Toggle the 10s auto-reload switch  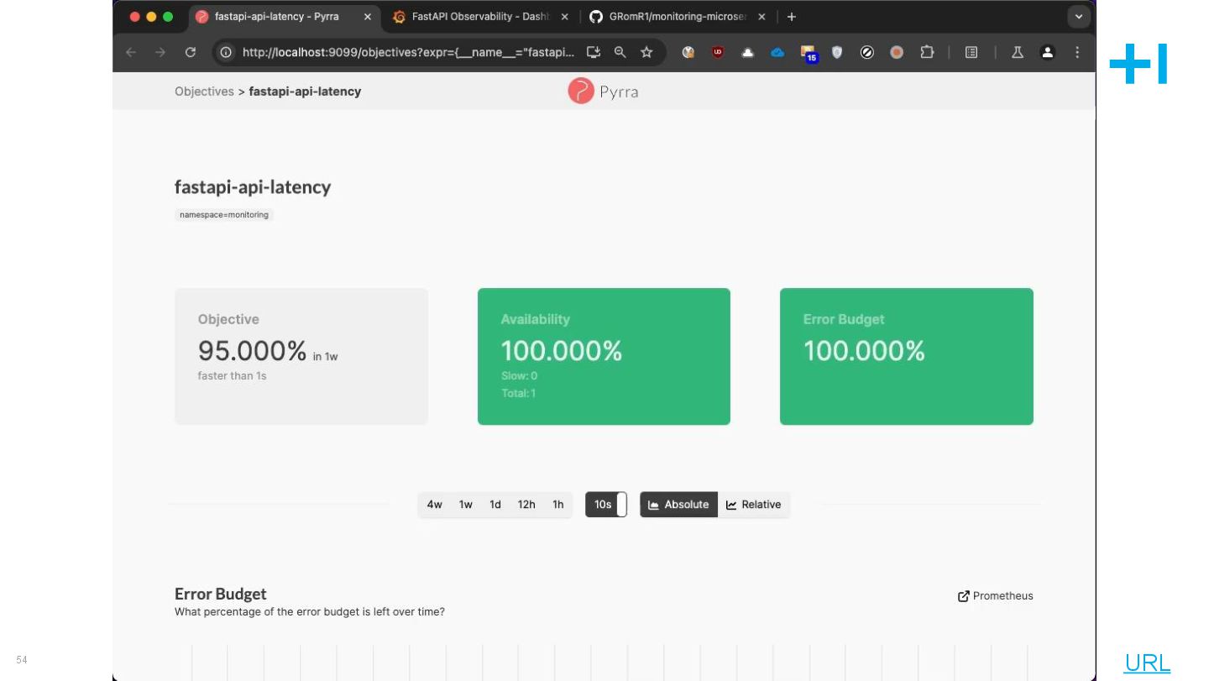(x=606, y=505)
